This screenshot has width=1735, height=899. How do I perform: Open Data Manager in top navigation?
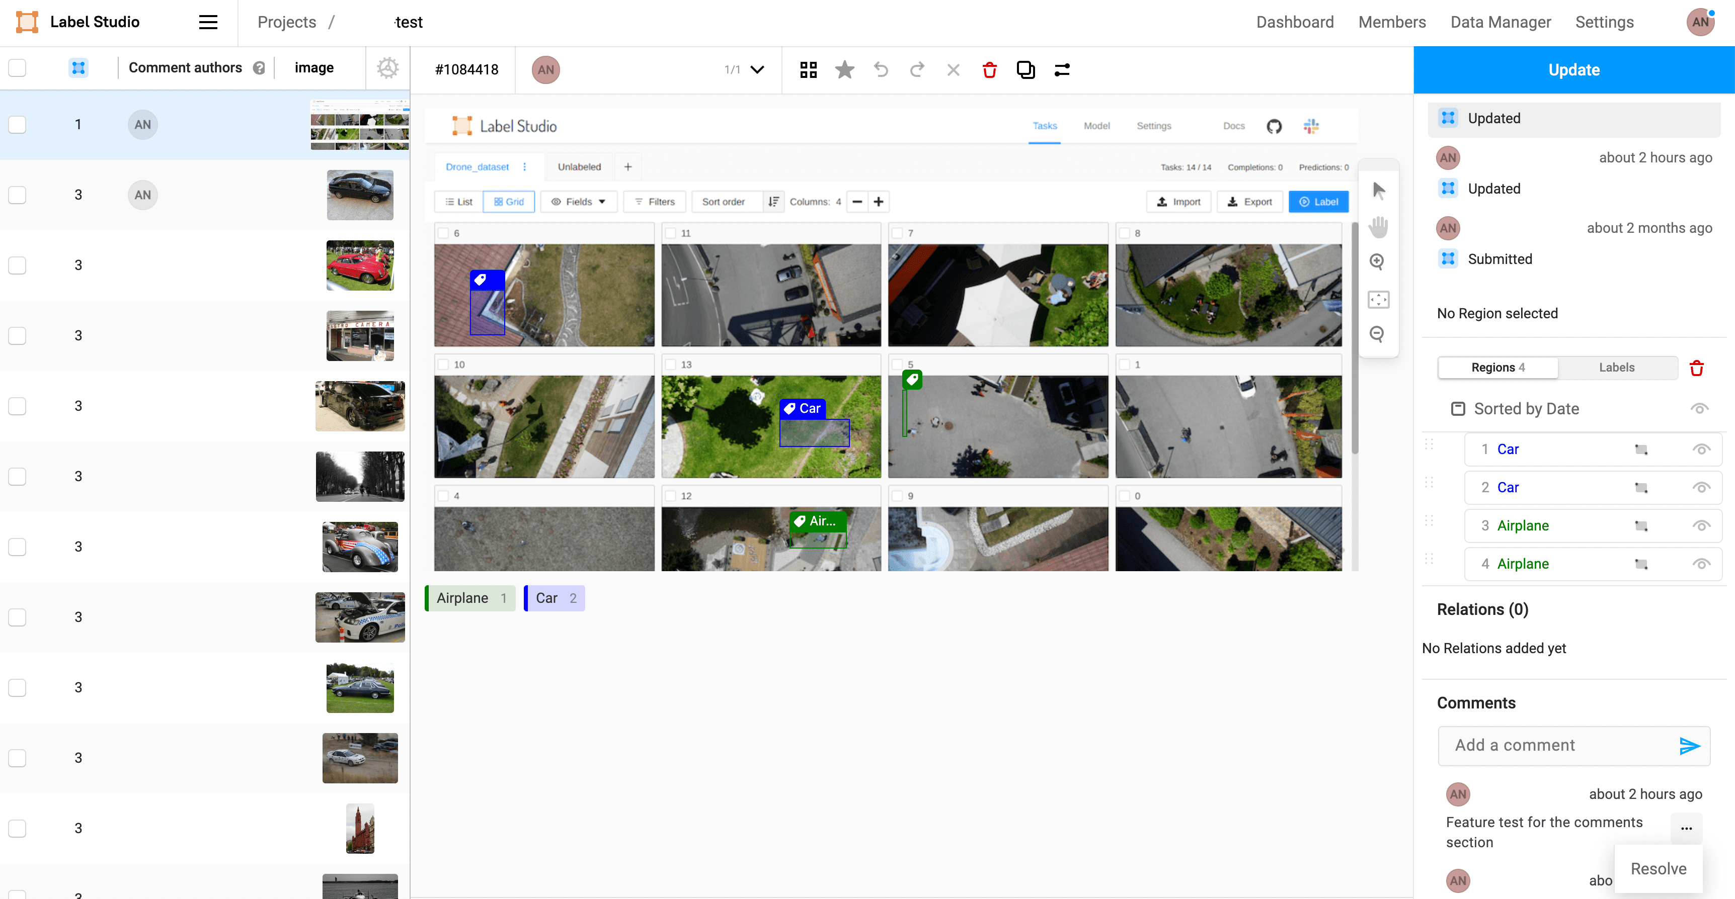tap(1500, 22)
